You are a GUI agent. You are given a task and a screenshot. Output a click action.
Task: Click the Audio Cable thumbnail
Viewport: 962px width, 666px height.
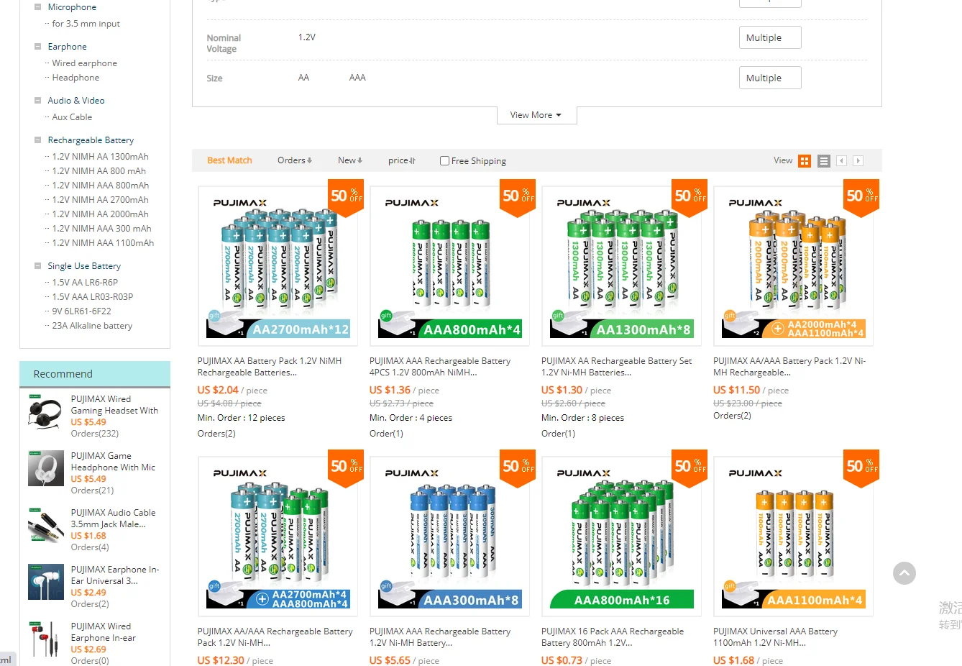click(46, 526)
